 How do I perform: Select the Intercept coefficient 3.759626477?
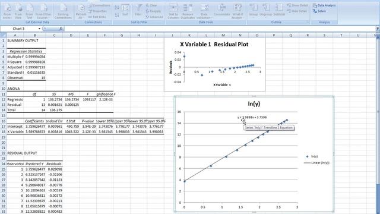[x=35, y=127]
